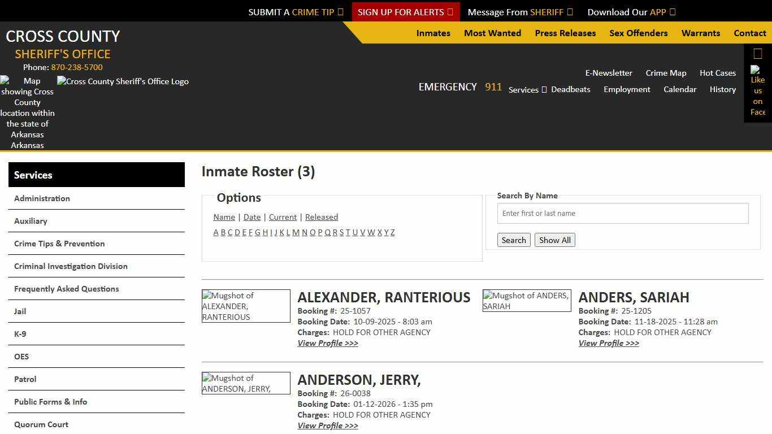Filter inmates by letter M
Image resolution: width=772 pixels, height=434 pixels.
(296, 232)
